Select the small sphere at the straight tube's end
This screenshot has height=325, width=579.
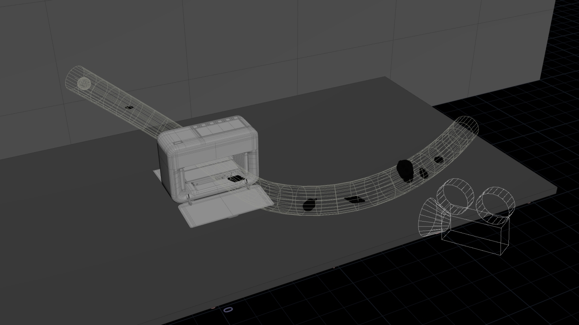click(84, 83)
